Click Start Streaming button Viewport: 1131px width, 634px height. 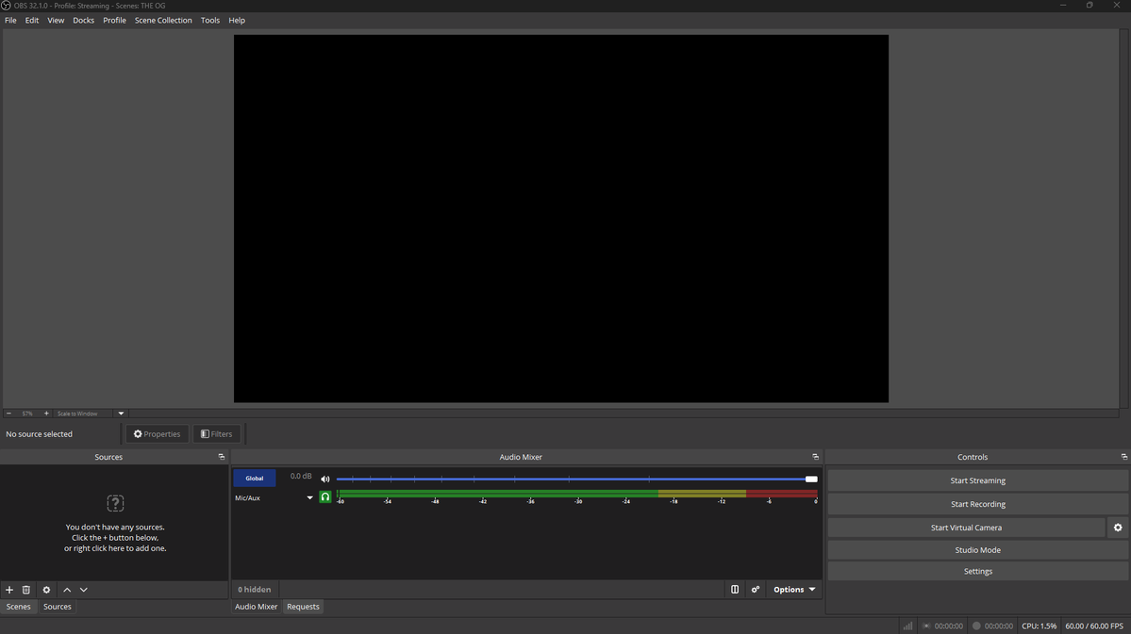977,480
